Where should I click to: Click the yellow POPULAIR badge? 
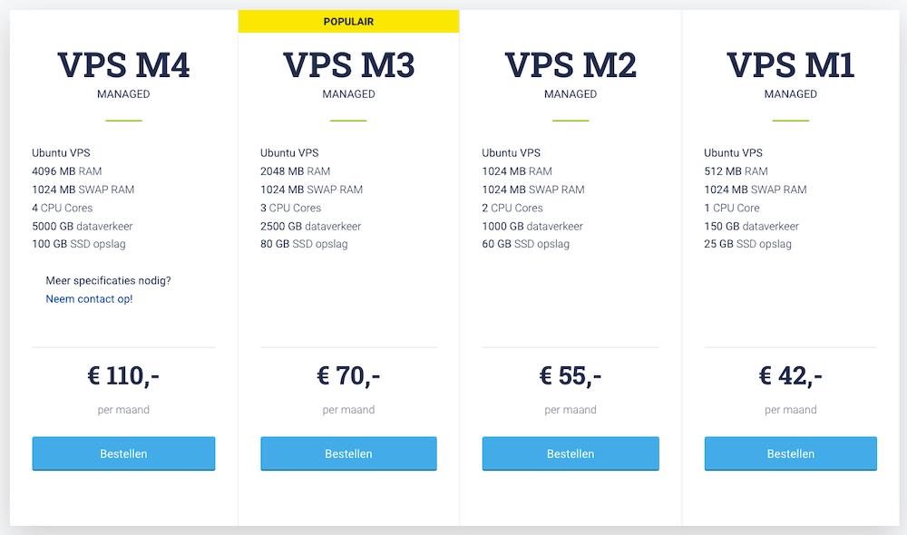(348, 21)
